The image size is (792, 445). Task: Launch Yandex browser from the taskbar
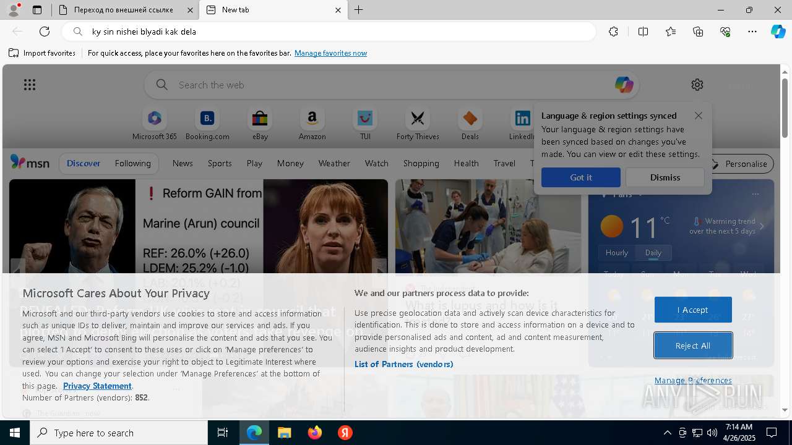tap(345, 433)
